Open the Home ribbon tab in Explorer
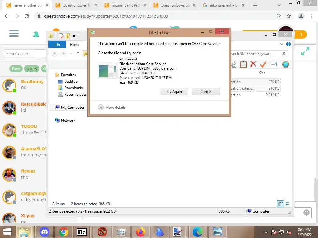The width and height of the screenshot is (318, 238). (x=75, y=45)
